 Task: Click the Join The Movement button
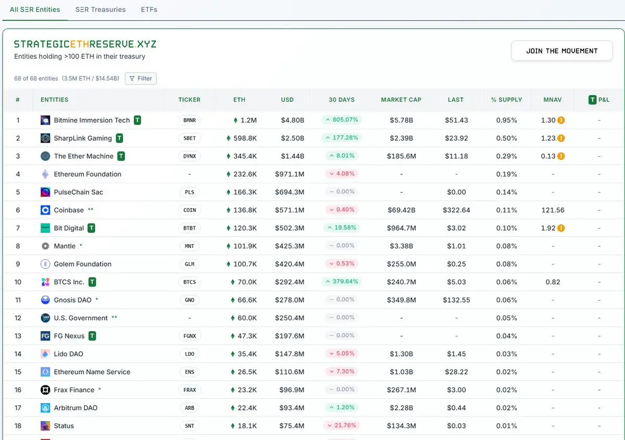pos(562,51)
